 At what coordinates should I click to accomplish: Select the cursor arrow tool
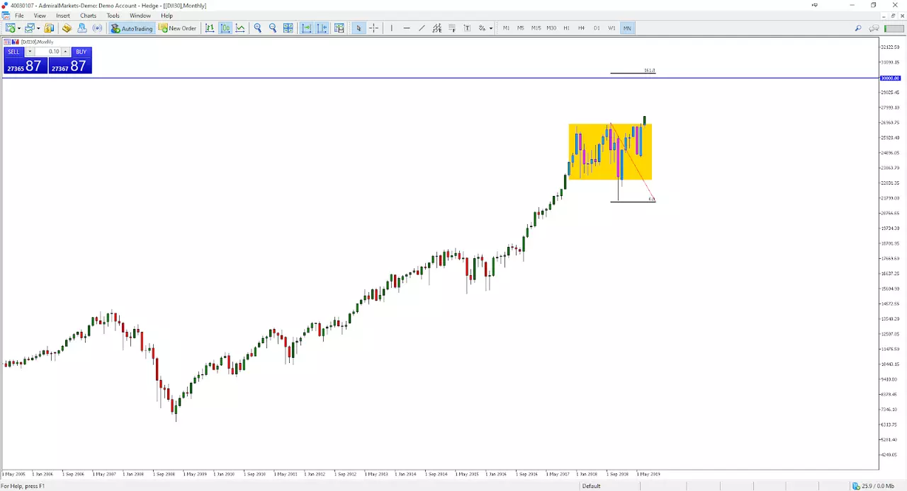pos(359,28)
